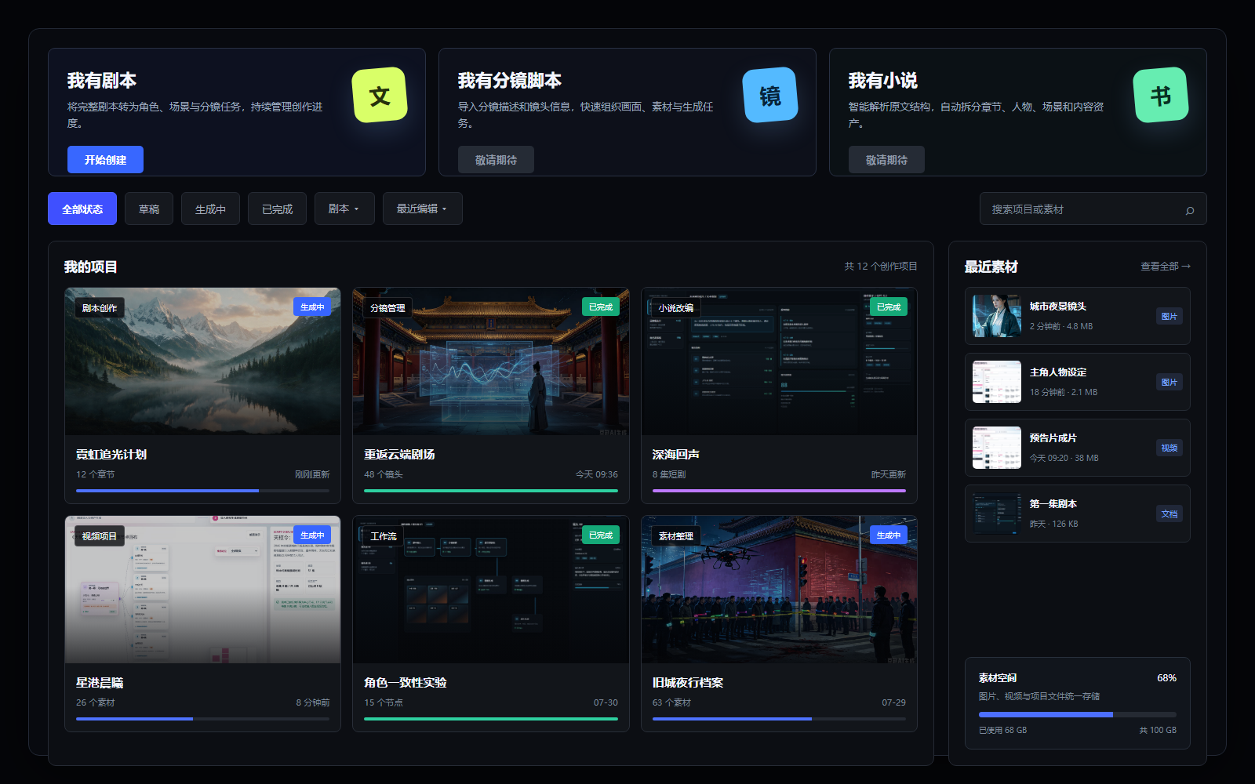The image size is (1255, 784).
Task: Open 霓虹追光计划 project thumbnail
Action: click(x=202, y=361)
